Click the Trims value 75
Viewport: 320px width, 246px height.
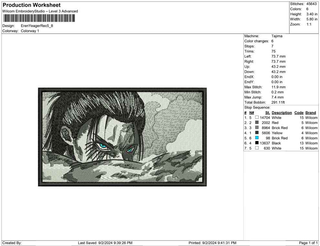point(273,51)
